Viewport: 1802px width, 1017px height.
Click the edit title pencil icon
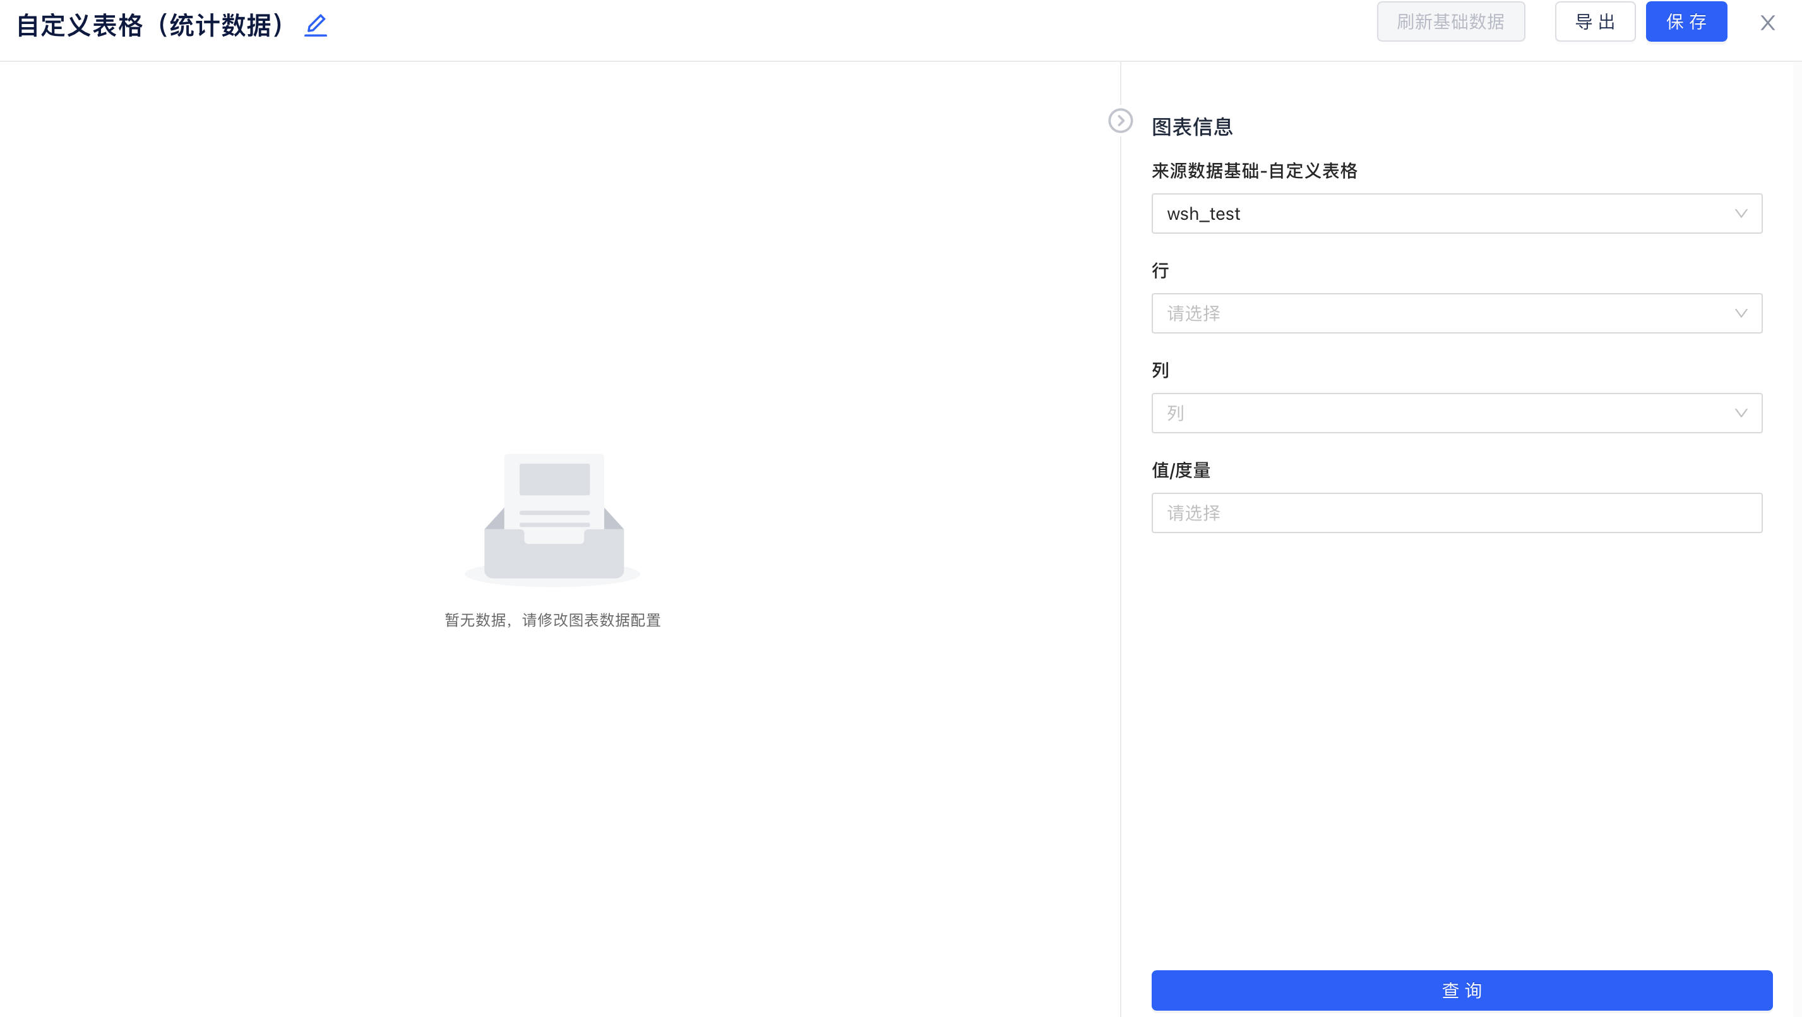(x=316, y=25)
